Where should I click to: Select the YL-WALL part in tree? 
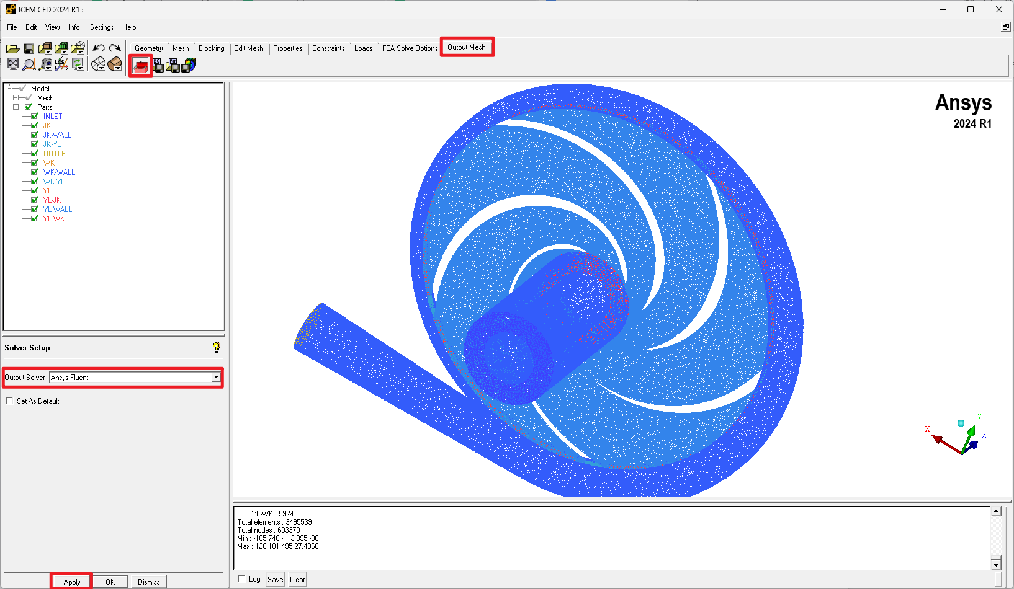[58, 209]
